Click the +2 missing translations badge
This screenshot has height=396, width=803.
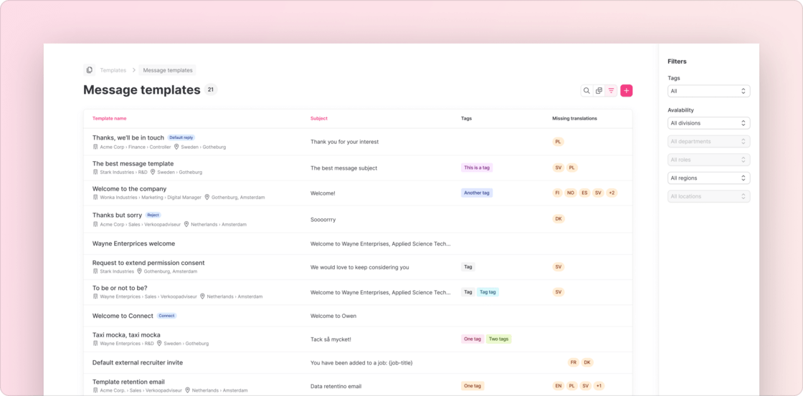coord(612,193)
